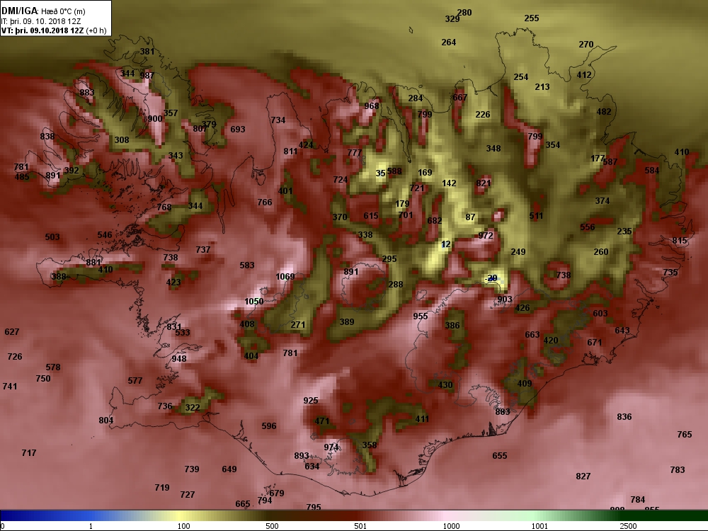Image resolution: width=708 pixels, height=531 pixels.
Task: Click the low map value '12' on the map
Action: click(445, 244)
